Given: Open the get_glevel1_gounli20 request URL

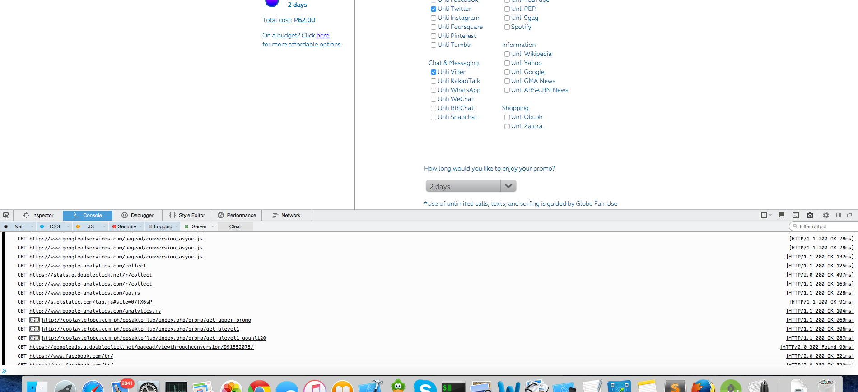Looking at the screenshot, I should pos(154,338).
